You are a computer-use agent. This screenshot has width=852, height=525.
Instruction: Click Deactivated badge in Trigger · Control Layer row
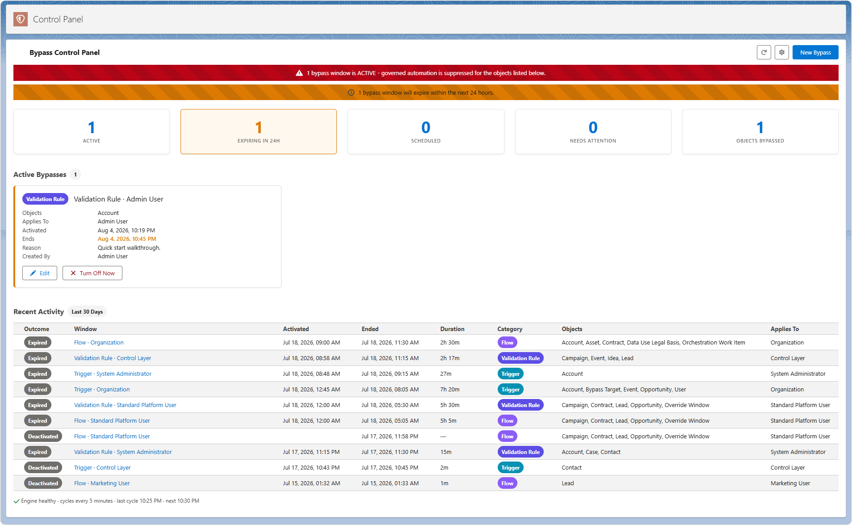pyautogui.click(x=43, y=467)
